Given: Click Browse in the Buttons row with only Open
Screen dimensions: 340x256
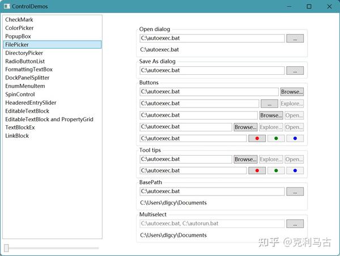Looking at the screenshot, I should (271, 116).
